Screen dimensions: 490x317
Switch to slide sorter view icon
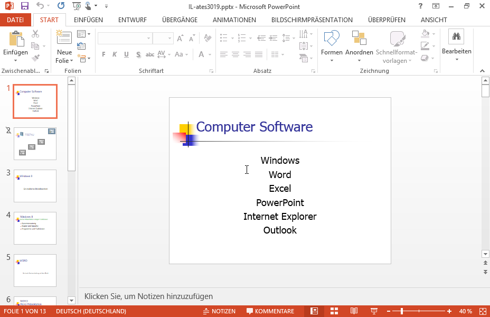point(334,311)
